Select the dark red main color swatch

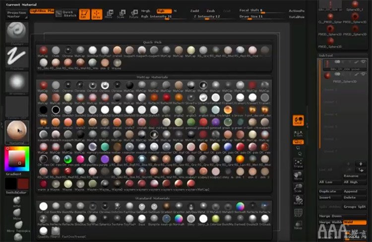coord(23,183)
